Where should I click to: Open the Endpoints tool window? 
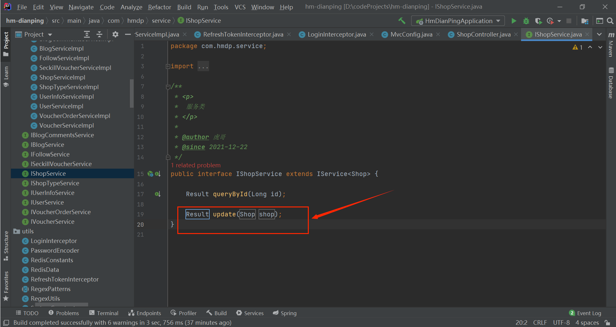(x=145, y=313)
